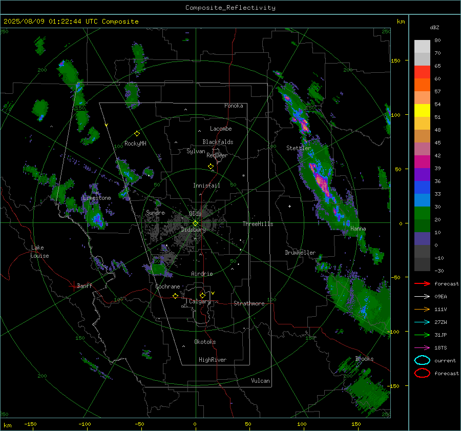The width and height of the screenshot is (461, 431).
Task: Click the red forecast ellipse legend icon
Action: [422, 373]
